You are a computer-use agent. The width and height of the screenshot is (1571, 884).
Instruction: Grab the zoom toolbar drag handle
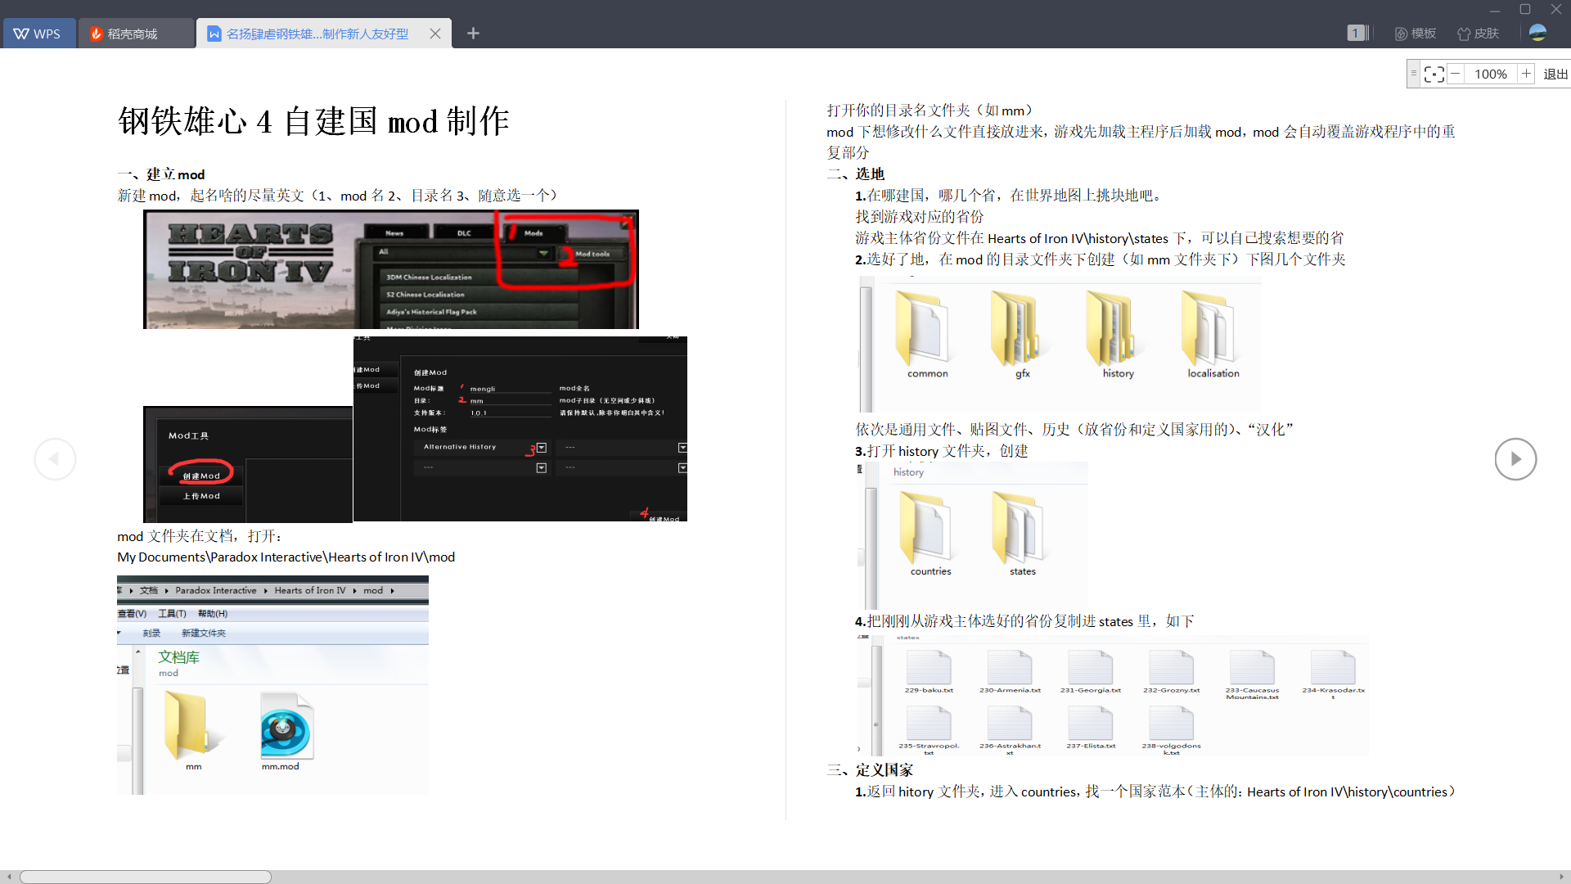(x=1413, y=74)
